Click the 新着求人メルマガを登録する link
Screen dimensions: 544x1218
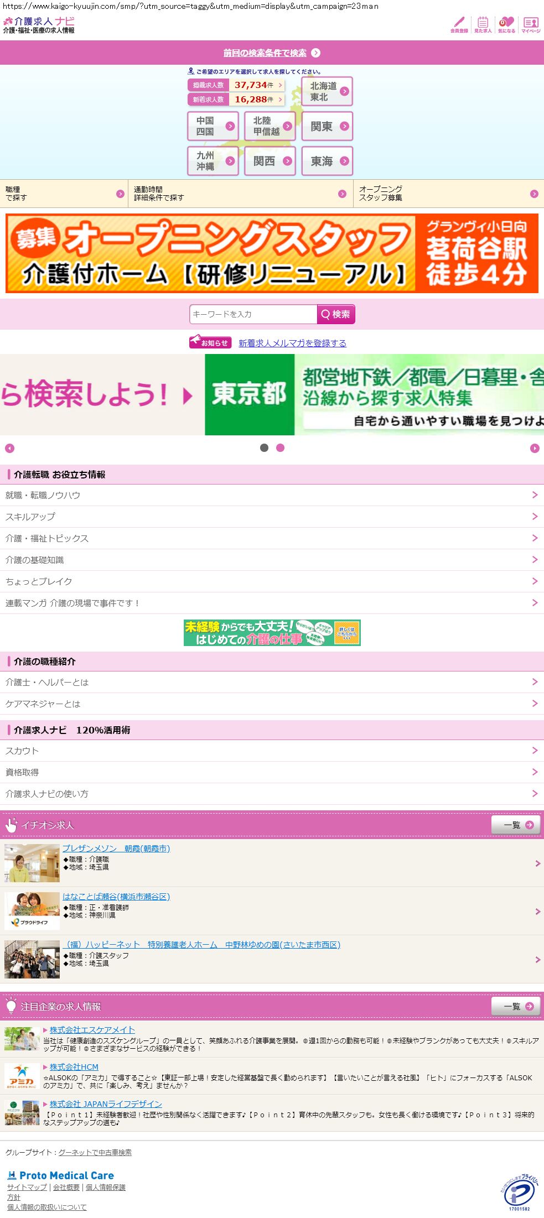pos(292,343)
